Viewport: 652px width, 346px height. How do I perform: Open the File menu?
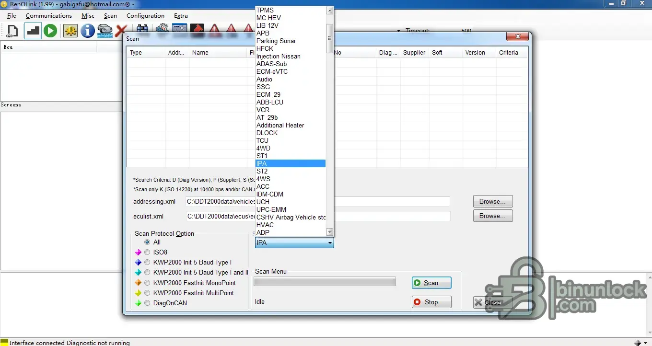[x=12, y=16]
